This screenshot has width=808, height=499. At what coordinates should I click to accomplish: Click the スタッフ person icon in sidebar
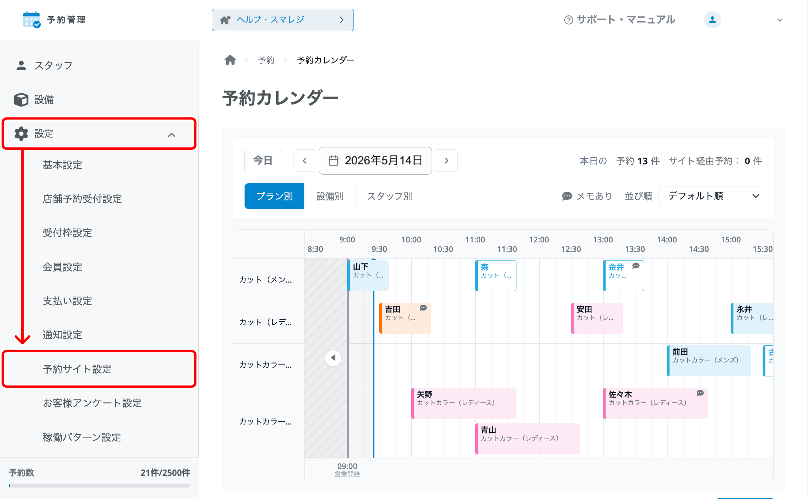[21, 65]
